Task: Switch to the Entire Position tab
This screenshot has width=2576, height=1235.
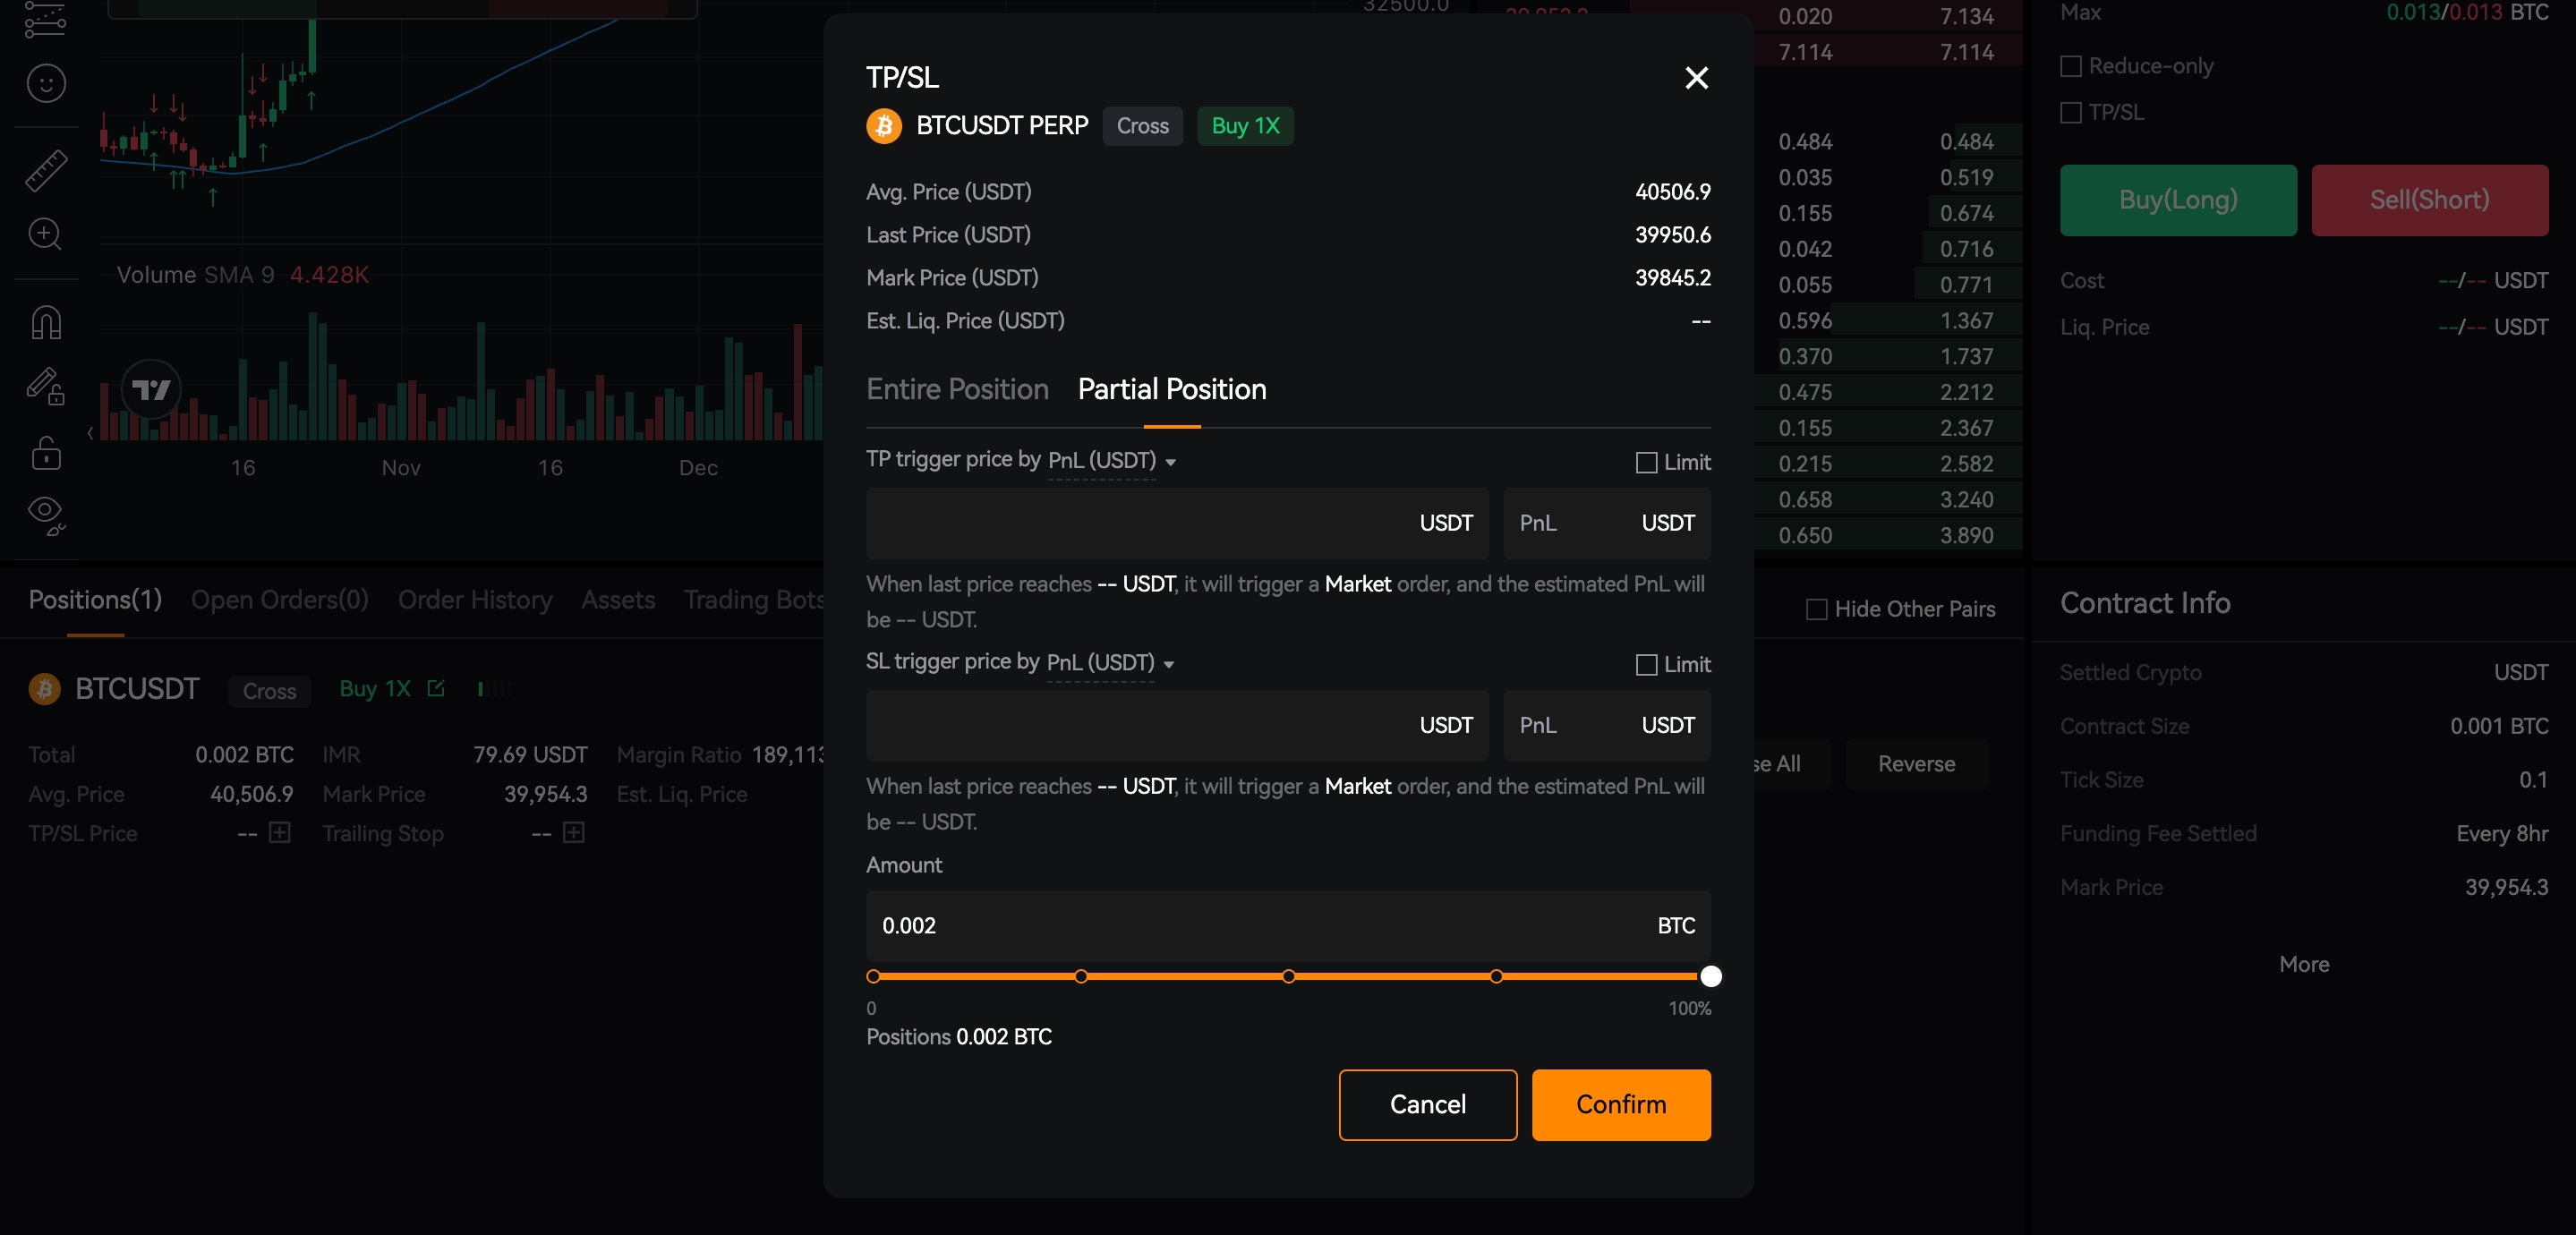Action: coord(957,389)
